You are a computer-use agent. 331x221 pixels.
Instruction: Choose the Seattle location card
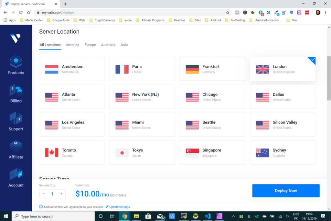(x=212, y=125)
